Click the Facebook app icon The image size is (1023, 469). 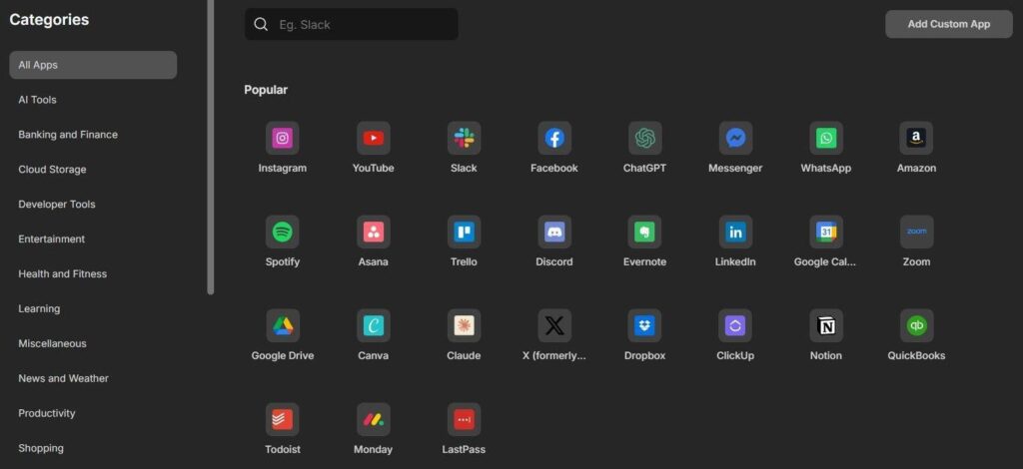[x=554, y=138]
